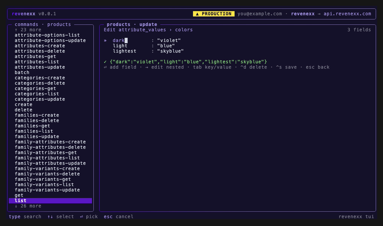This screenshot has height=226, width=383.
Task: Select categories-update command
Action: click(x=40, y=99)
